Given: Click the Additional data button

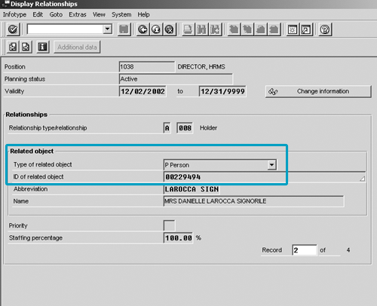Looking at the screenshot, I should [x=77, y=47].
